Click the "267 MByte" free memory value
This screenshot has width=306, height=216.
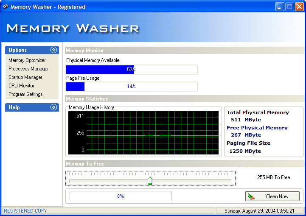click(x=246, y=135)
